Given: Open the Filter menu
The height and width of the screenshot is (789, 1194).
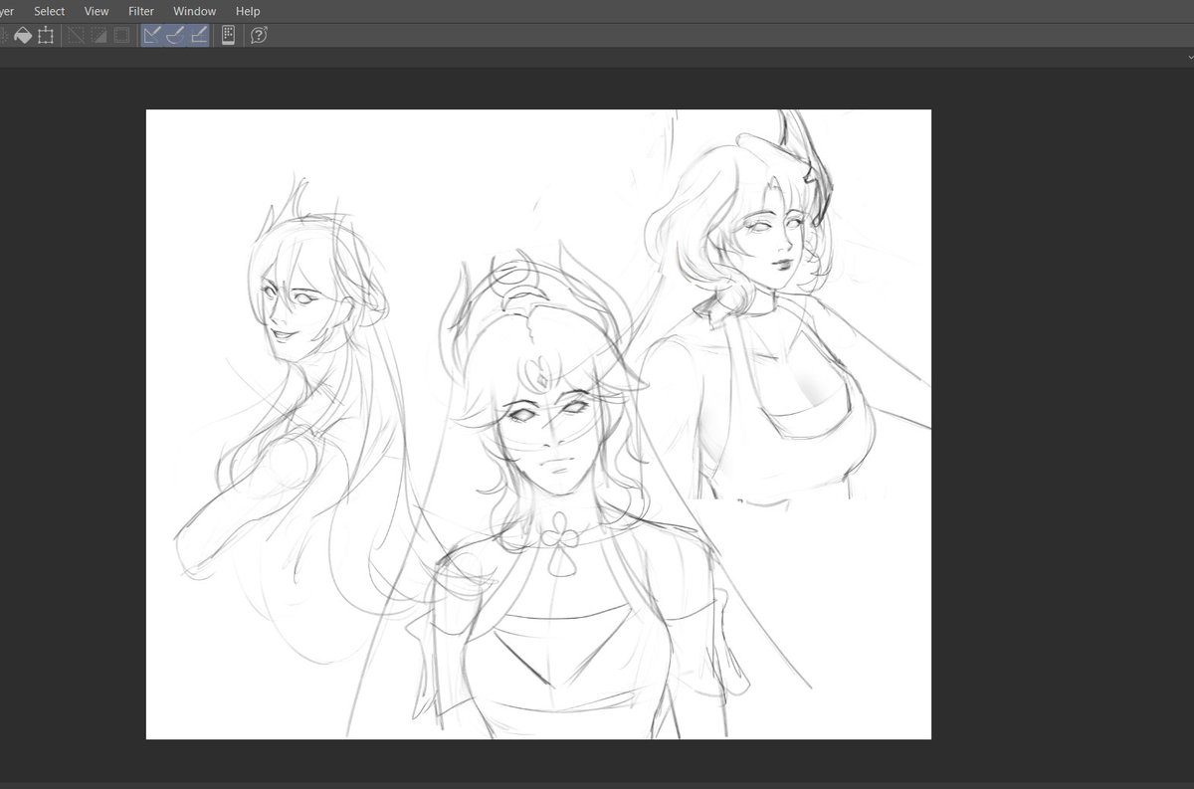Looking at the screenshot, I should [141, 11].
